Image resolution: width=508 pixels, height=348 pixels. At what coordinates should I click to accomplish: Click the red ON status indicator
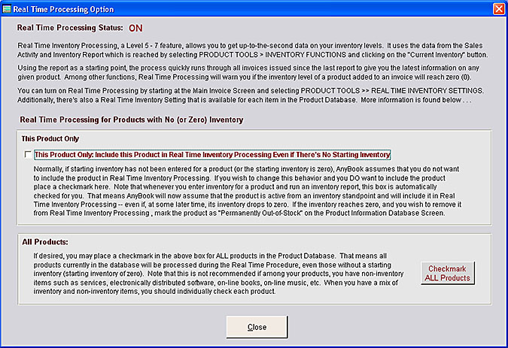pos(135,29)
